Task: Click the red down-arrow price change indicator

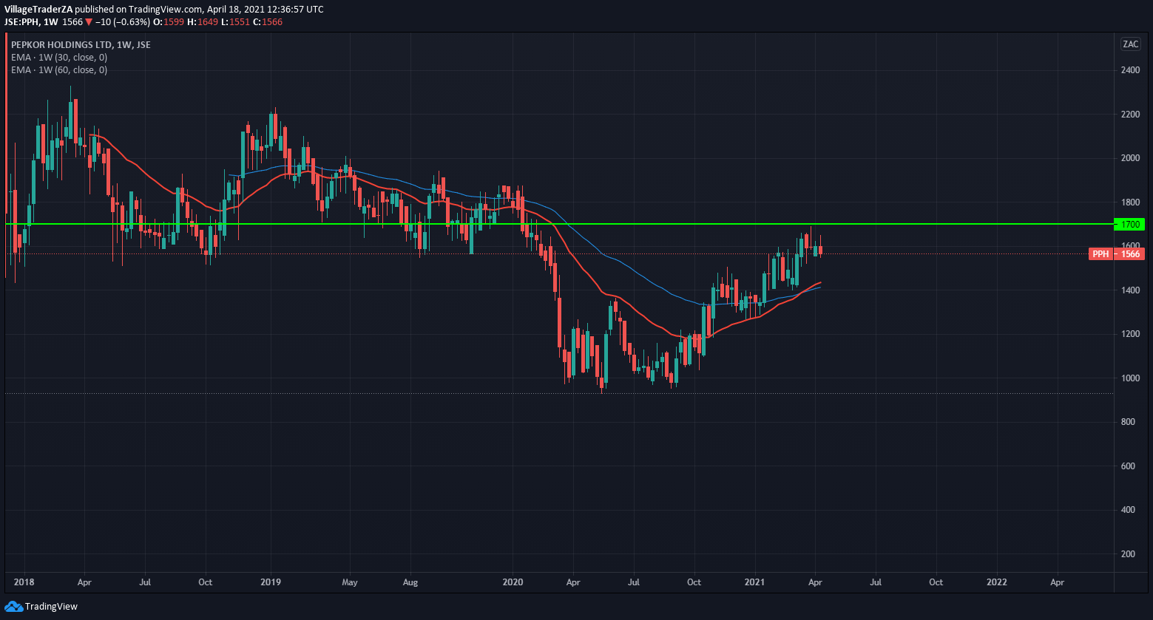Action: click(89, 22)
